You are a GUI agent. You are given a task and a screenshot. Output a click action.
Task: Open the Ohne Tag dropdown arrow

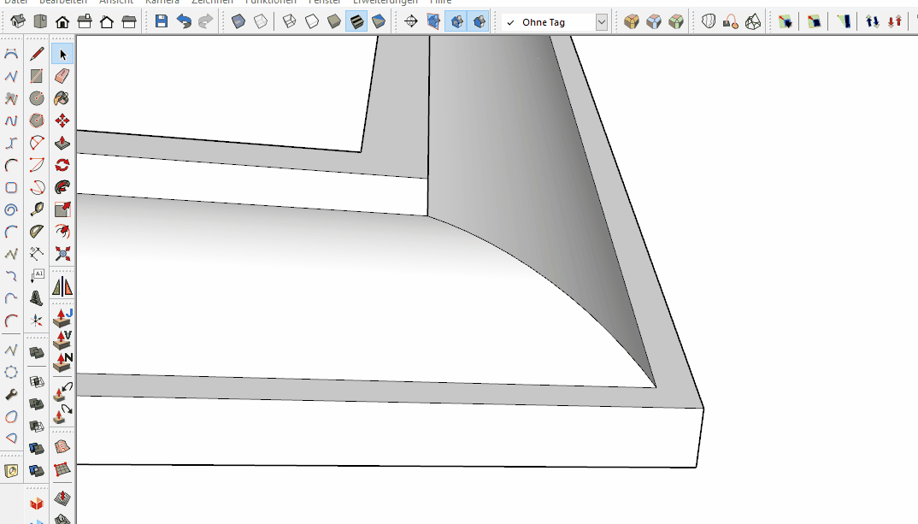(x=602, y=22)
